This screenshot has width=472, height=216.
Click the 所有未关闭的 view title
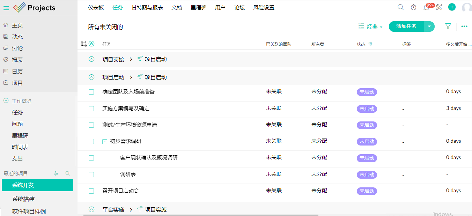coord(105,27)
